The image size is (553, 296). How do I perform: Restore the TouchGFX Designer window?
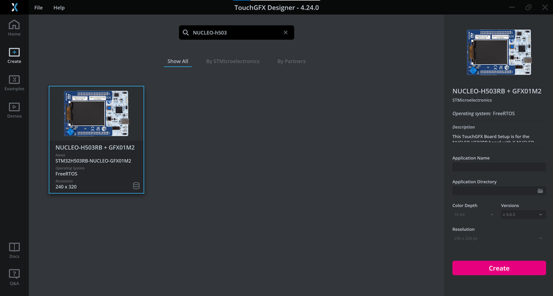pyautogui.click(x=528, y=7)
